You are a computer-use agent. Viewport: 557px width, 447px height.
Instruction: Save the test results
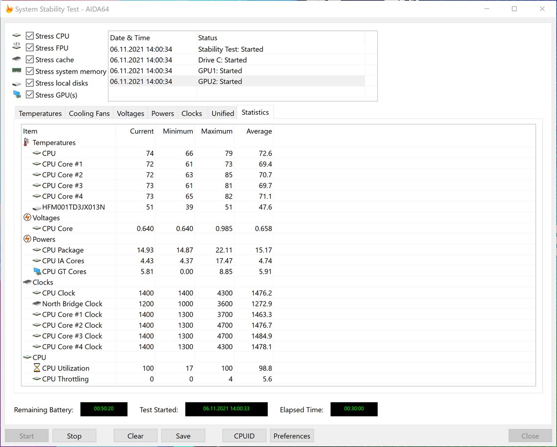pos(183,436)
